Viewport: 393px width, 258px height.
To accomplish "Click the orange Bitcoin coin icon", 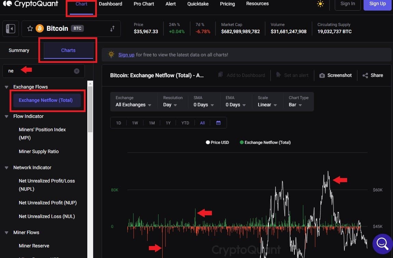I will tap(40, 28).
